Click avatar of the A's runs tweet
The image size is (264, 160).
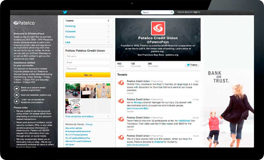(121, 137)
